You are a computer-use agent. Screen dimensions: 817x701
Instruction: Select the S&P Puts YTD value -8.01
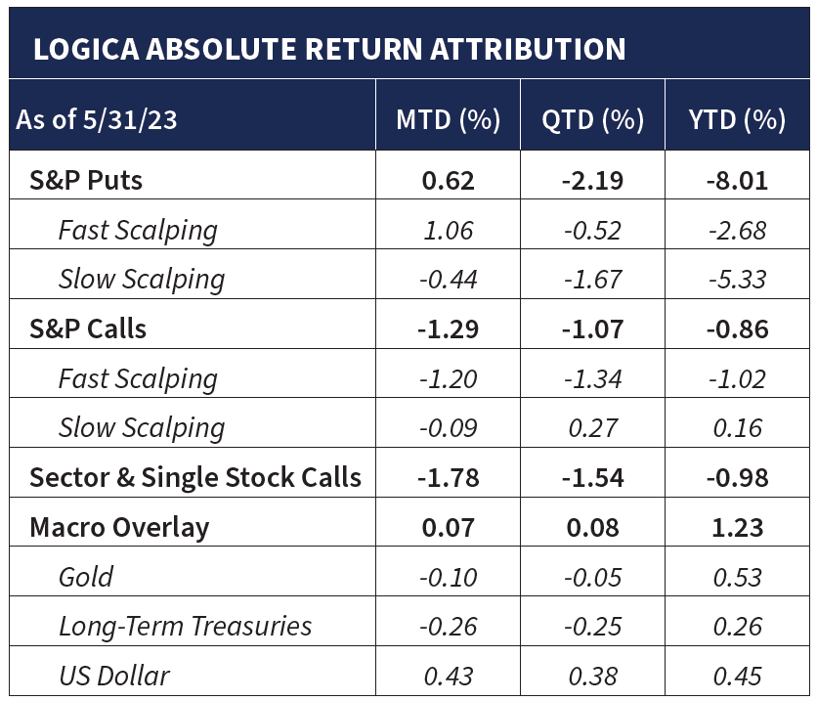click(x=738, y=181)
